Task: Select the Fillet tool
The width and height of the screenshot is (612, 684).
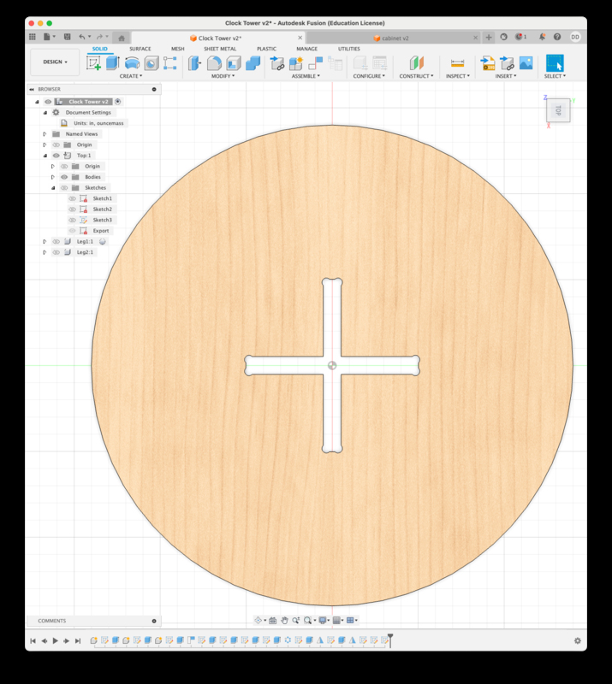Action: (214, 63)
